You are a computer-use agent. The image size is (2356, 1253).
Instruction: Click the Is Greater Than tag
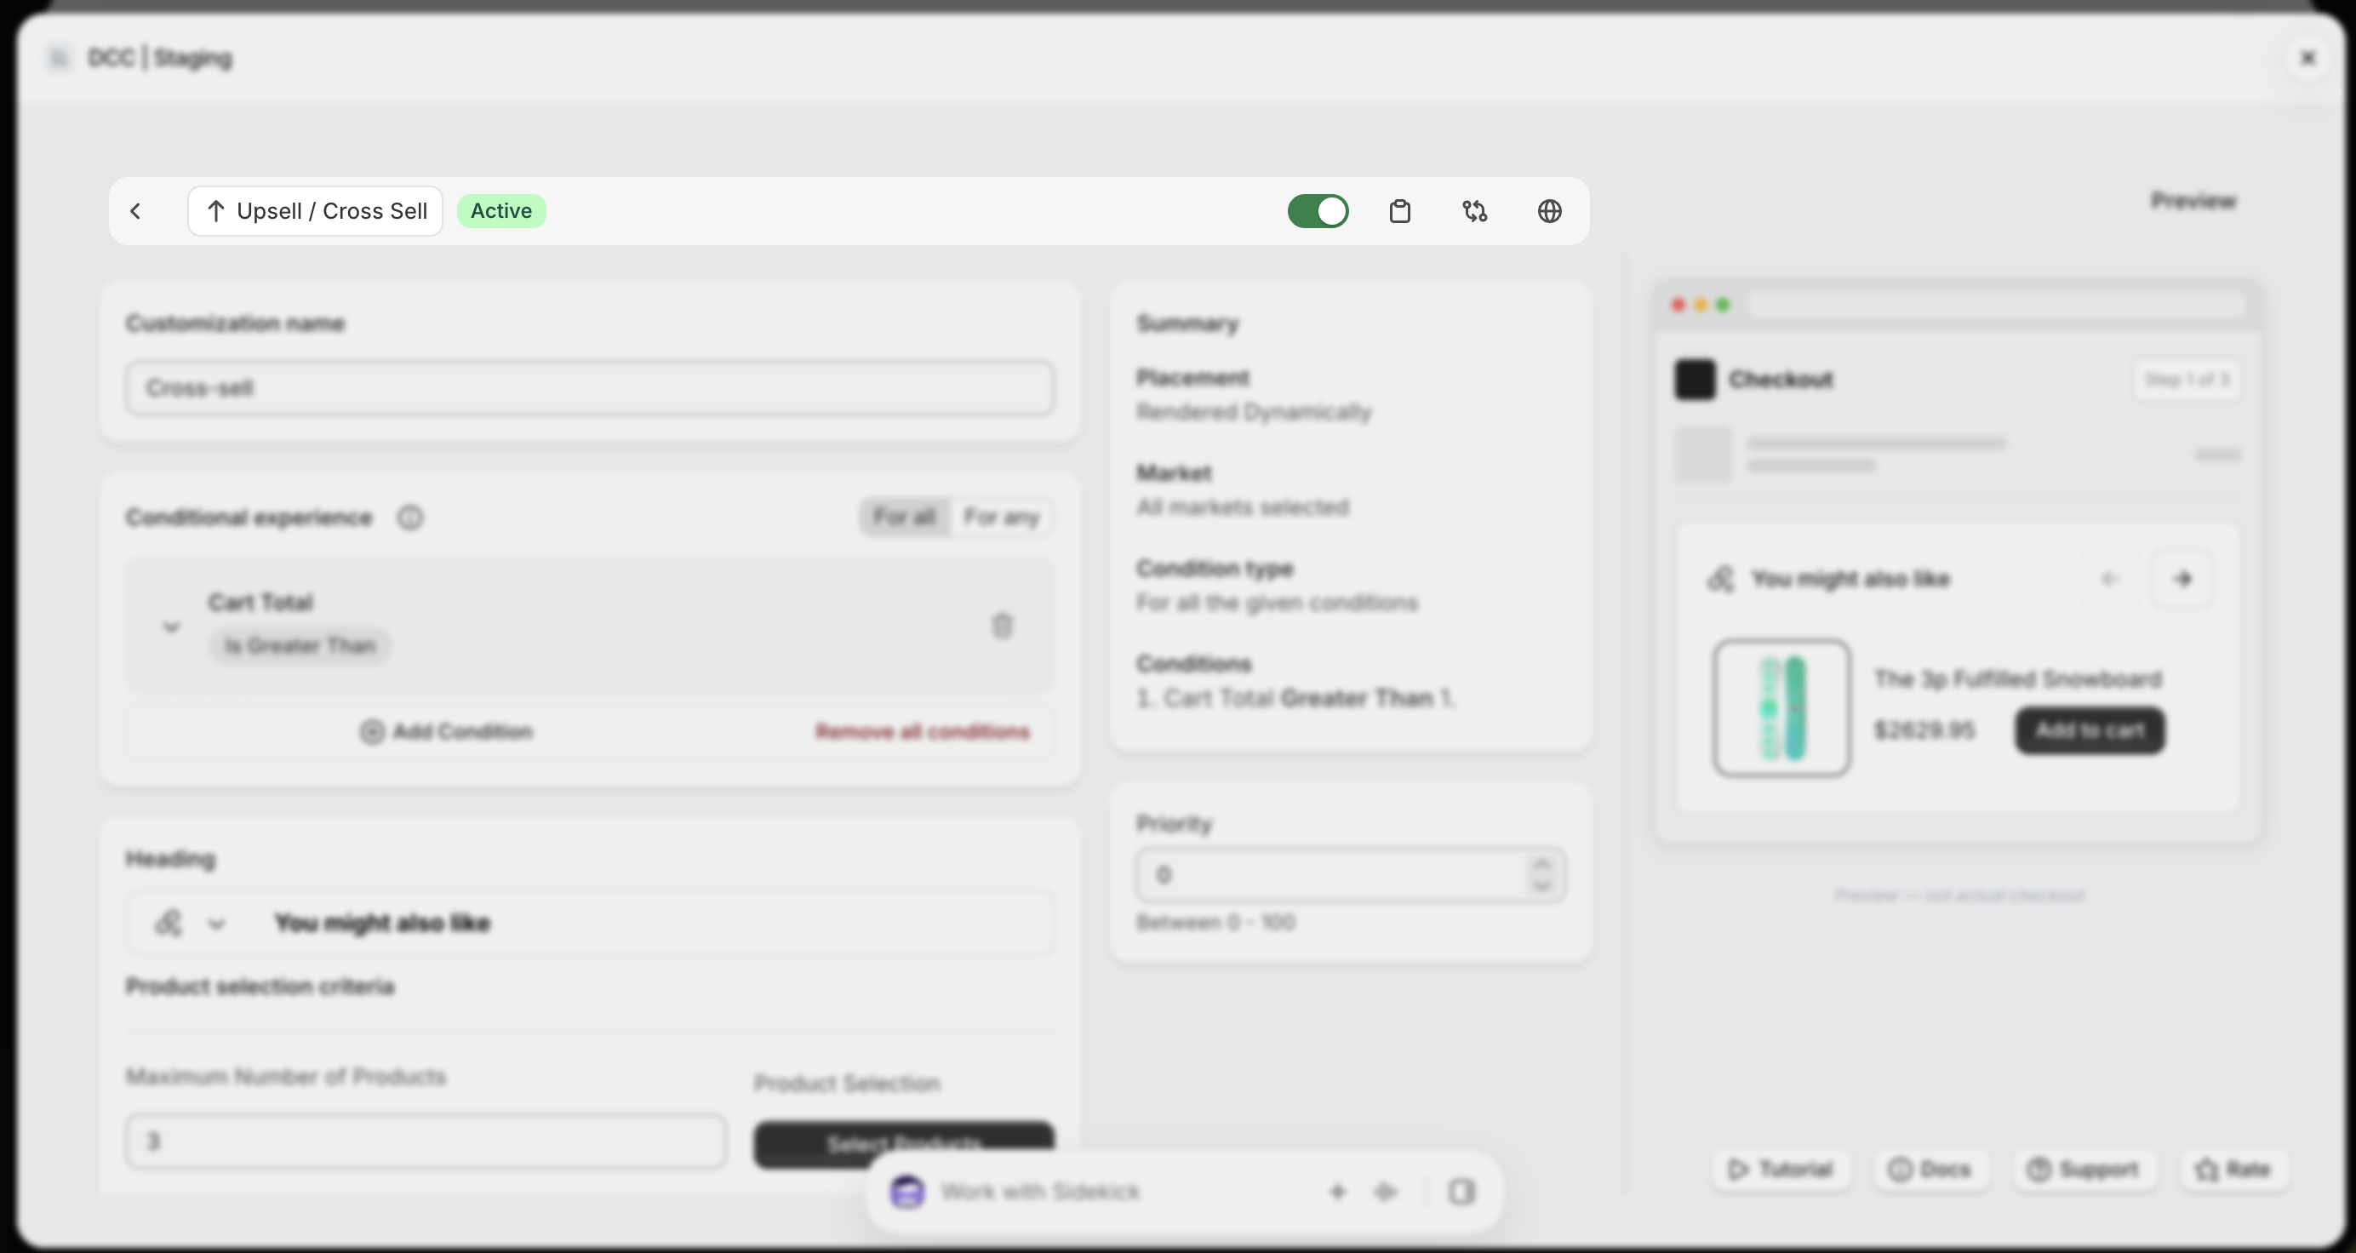pyautogui.click(x=300, y=646)
